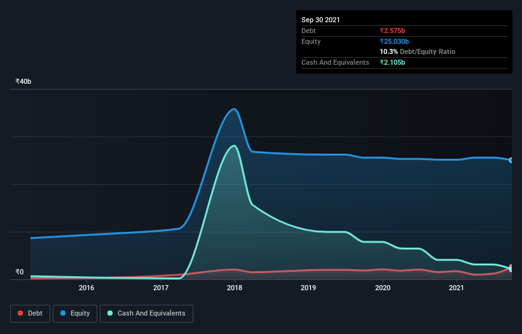Click the Equity line peak near 2018
Viewport: 522px width, 334px height.
click(235, 109)
